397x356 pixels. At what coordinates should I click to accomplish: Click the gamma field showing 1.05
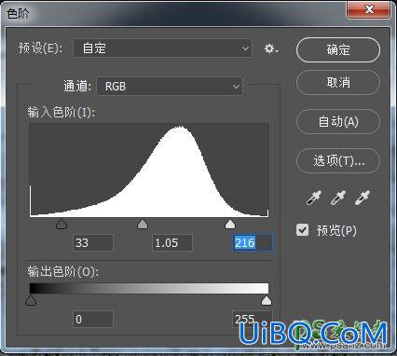172,242
